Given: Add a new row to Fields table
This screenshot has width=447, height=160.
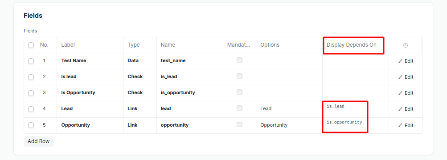Looking at the screenshot, I should click(38, 141).
